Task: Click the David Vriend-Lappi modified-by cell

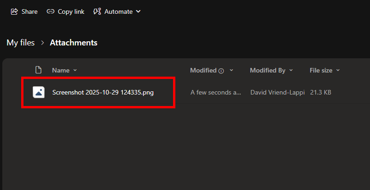Action: click(x=277, y=92)
